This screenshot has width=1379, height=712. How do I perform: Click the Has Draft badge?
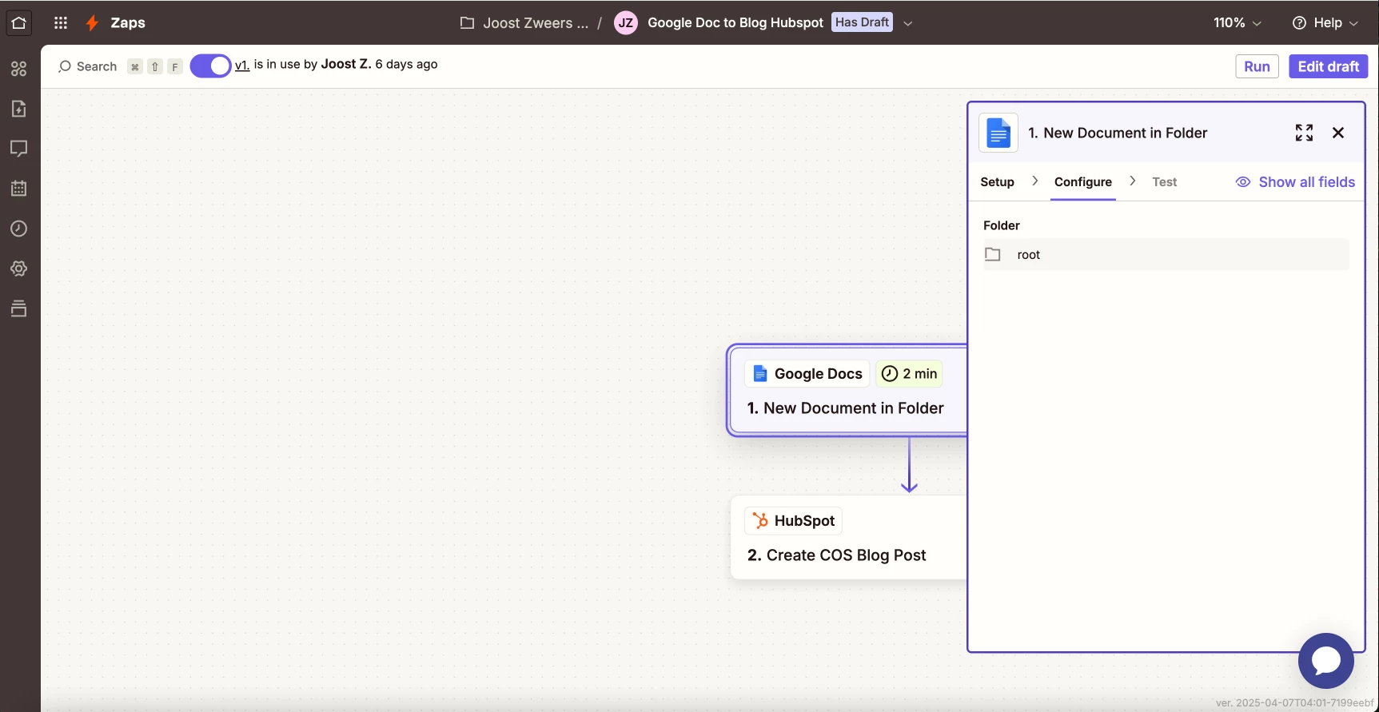[x=862, y=22]
